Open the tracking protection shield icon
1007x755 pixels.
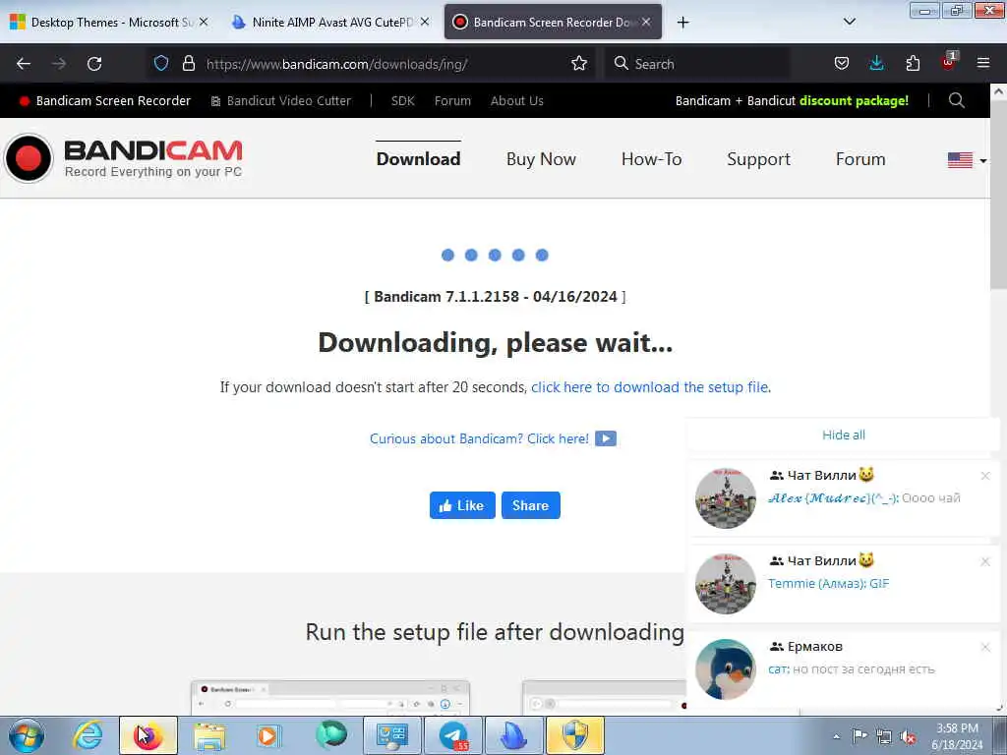coord(161,63)
